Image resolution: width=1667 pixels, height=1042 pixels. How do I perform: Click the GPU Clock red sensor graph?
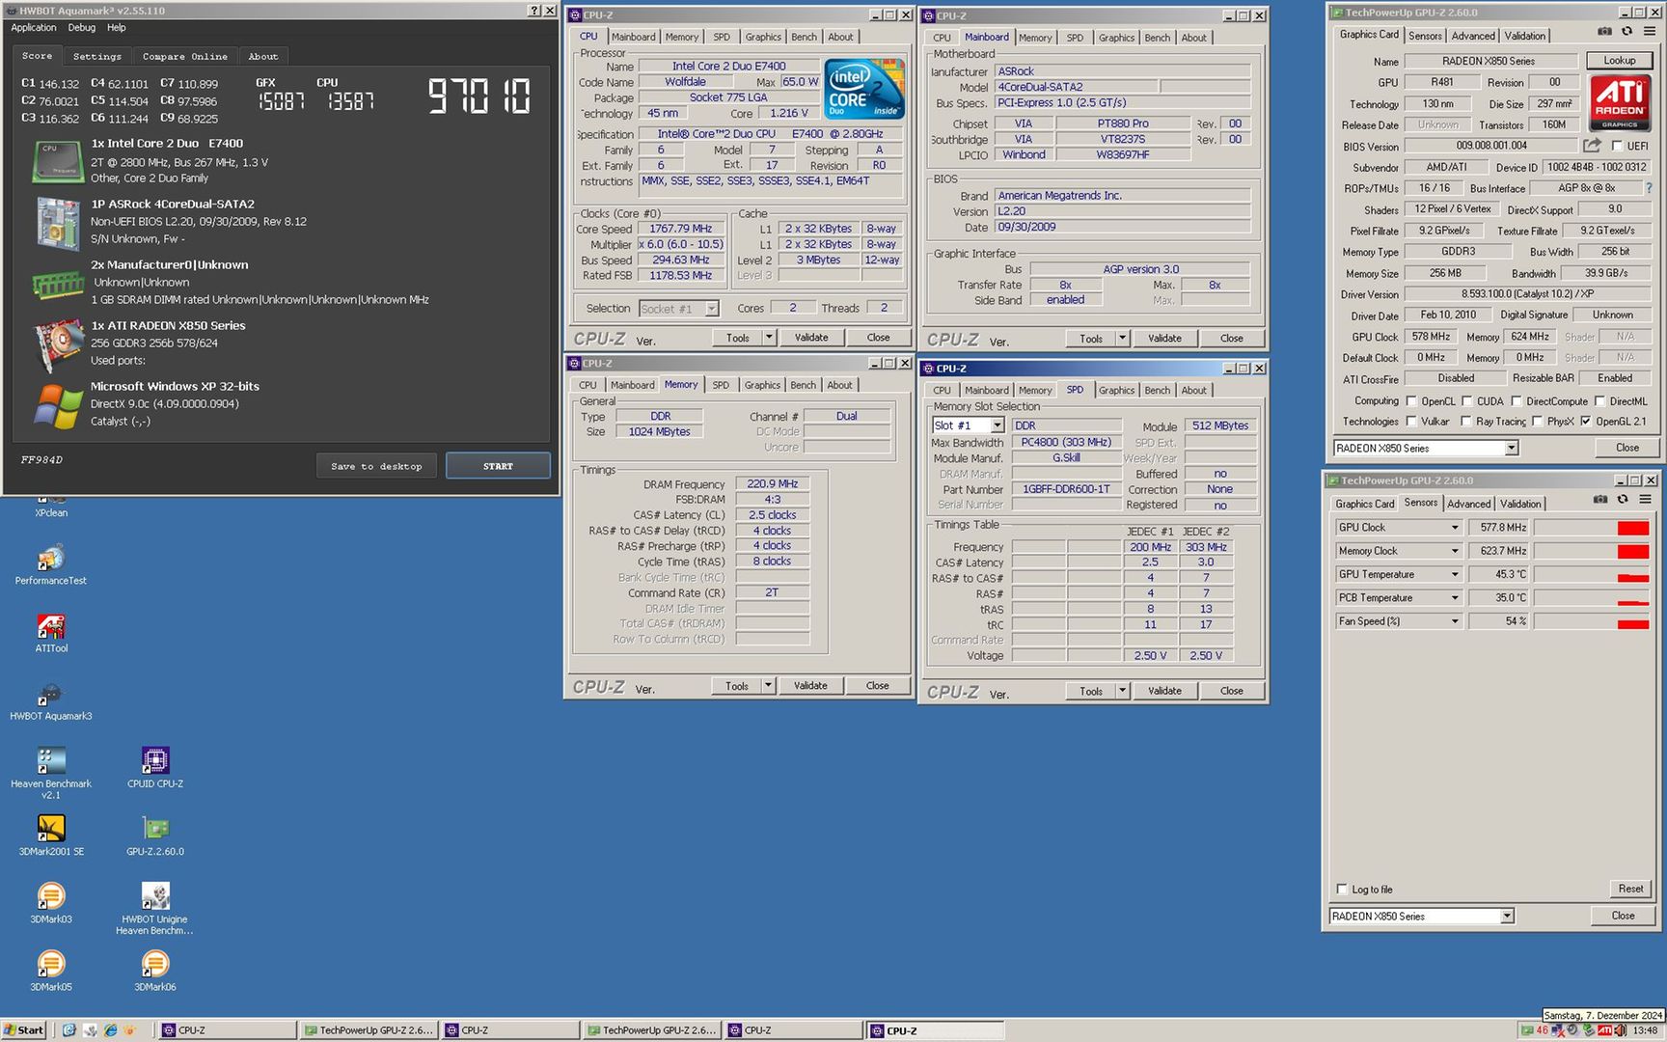(x=1592, y=528)
